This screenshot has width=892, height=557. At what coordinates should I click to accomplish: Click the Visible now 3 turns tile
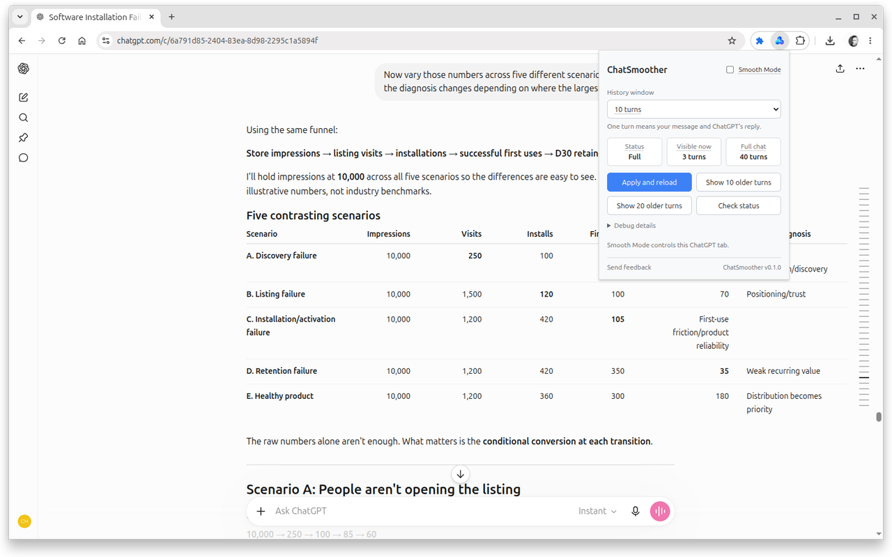coord(694,152)
